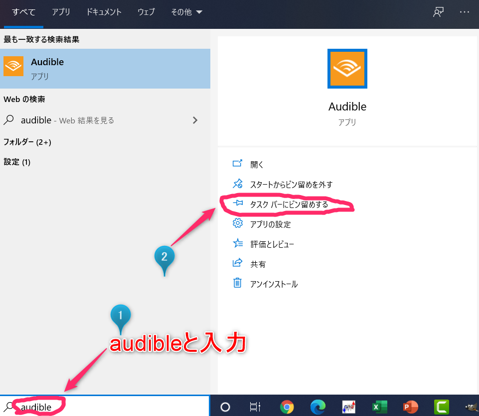Click the Web の検索 heading
The height and width of the screenshot is (416, 479).
24,99
